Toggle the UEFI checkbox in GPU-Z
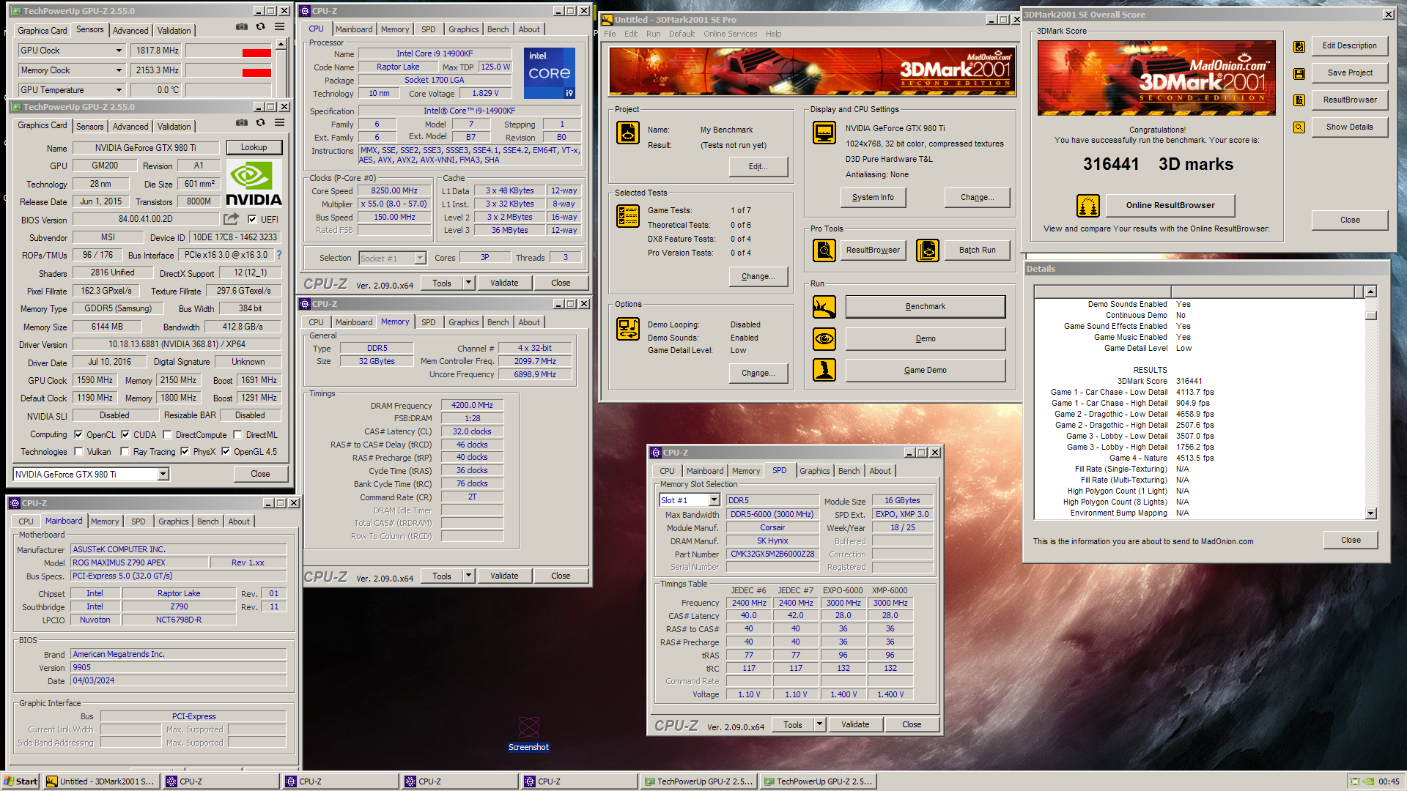The width and height of the screenshot is (1407, 791). pos(252,219)
